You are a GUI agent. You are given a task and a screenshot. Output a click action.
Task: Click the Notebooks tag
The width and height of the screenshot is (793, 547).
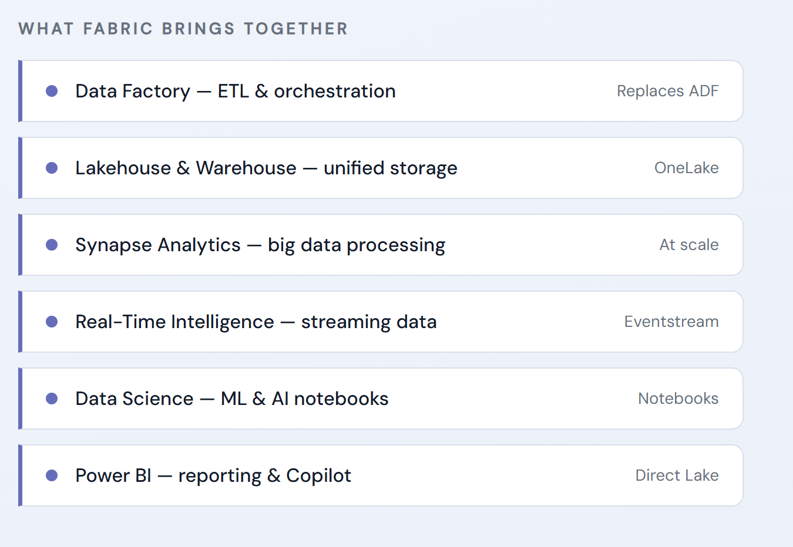678,399
